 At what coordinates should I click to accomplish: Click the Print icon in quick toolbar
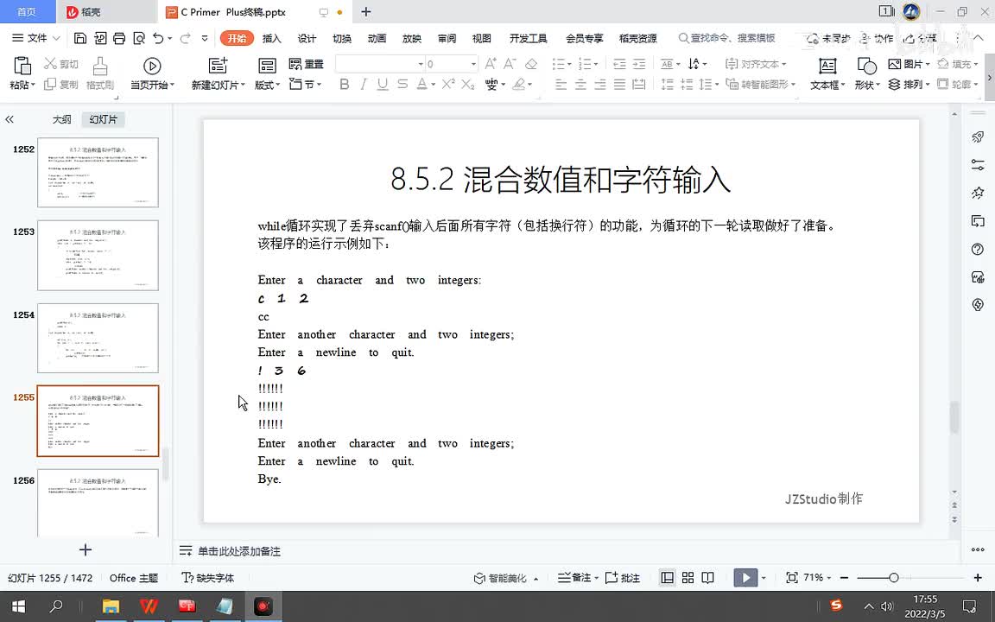[x=119, y=38]
